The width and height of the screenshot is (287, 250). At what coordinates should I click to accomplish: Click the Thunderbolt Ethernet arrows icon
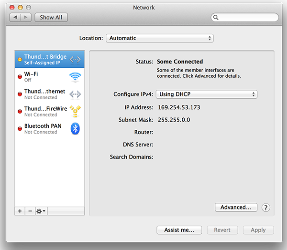pos(75,94)
